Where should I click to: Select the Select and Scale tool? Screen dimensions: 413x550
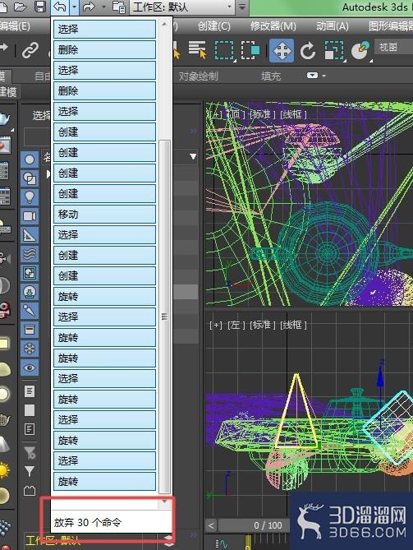point(333,50)
